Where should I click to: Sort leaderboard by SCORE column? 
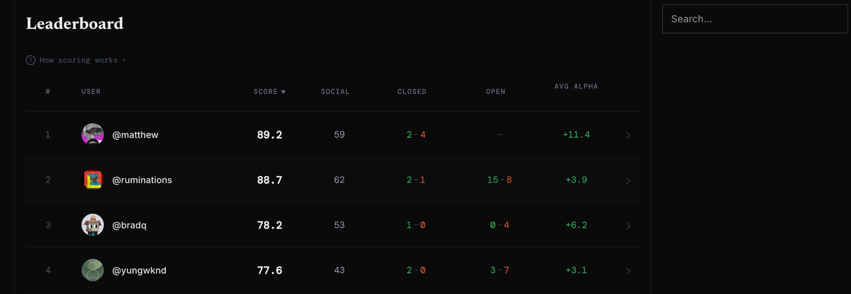tap(266, 92)
